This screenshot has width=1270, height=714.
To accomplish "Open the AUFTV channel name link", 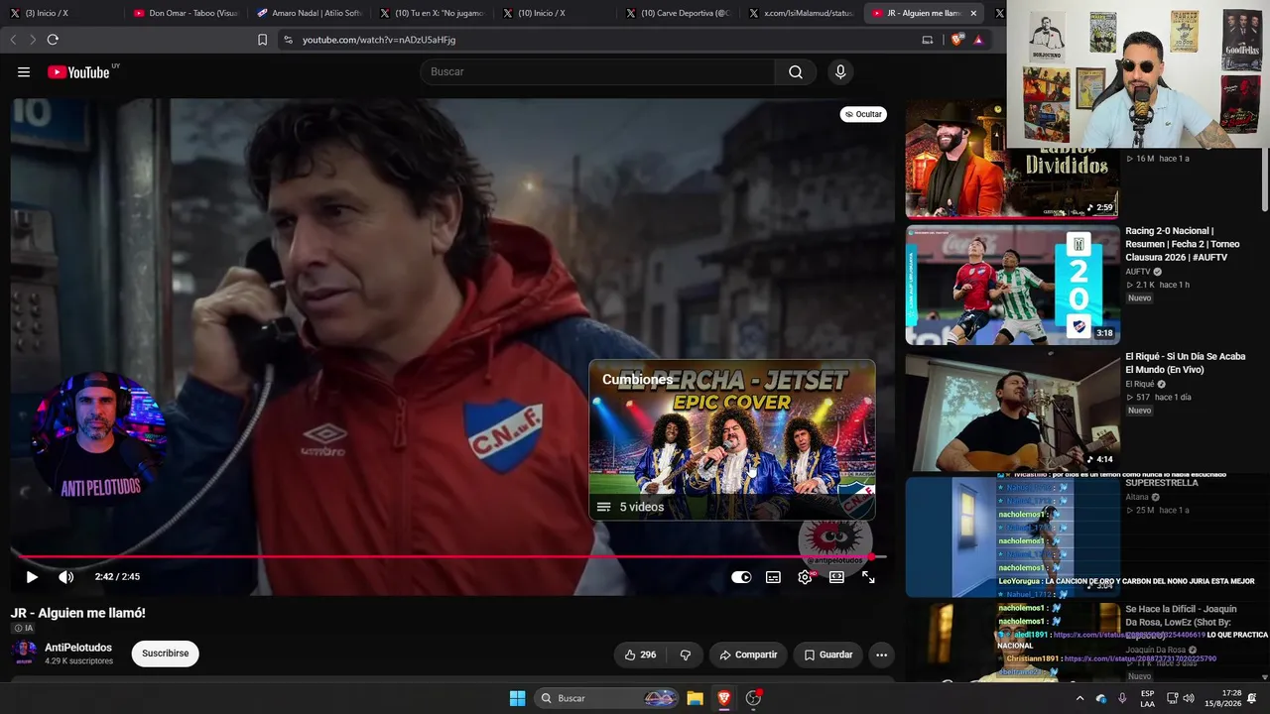I will tap(1138, 272).
